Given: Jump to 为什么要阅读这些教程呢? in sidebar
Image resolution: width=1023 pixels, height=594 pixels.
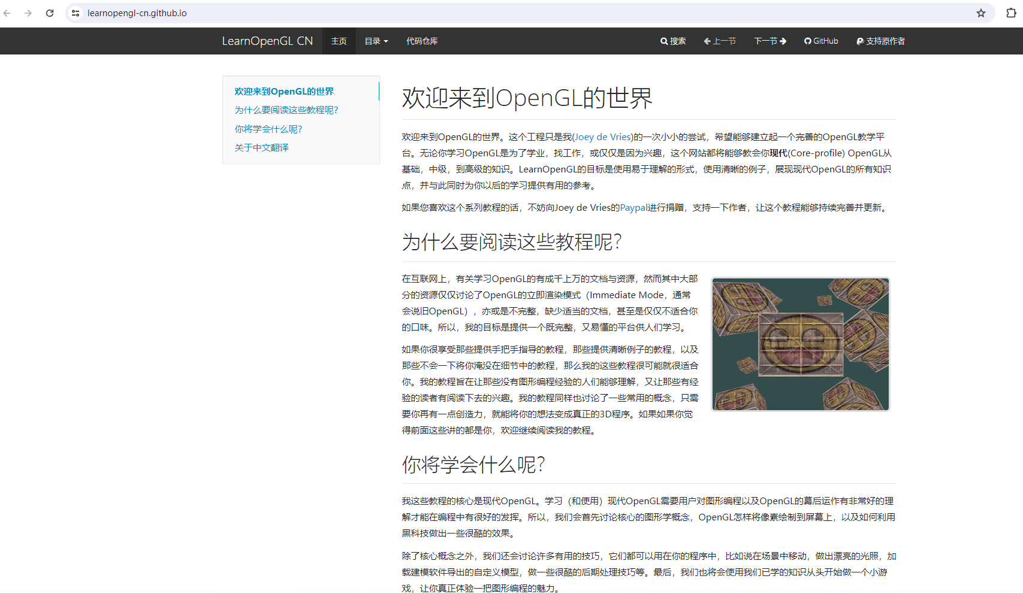Looking at the screenshot, I should pos(286,110).
